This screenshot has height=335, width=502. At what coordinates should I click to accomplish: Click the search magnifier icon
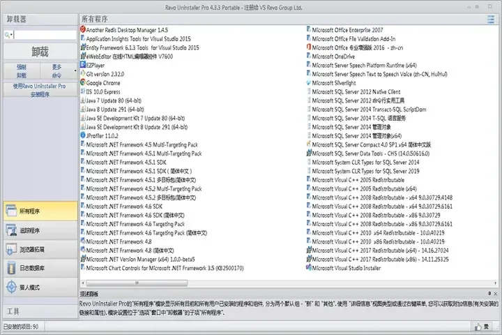[7, 35]
